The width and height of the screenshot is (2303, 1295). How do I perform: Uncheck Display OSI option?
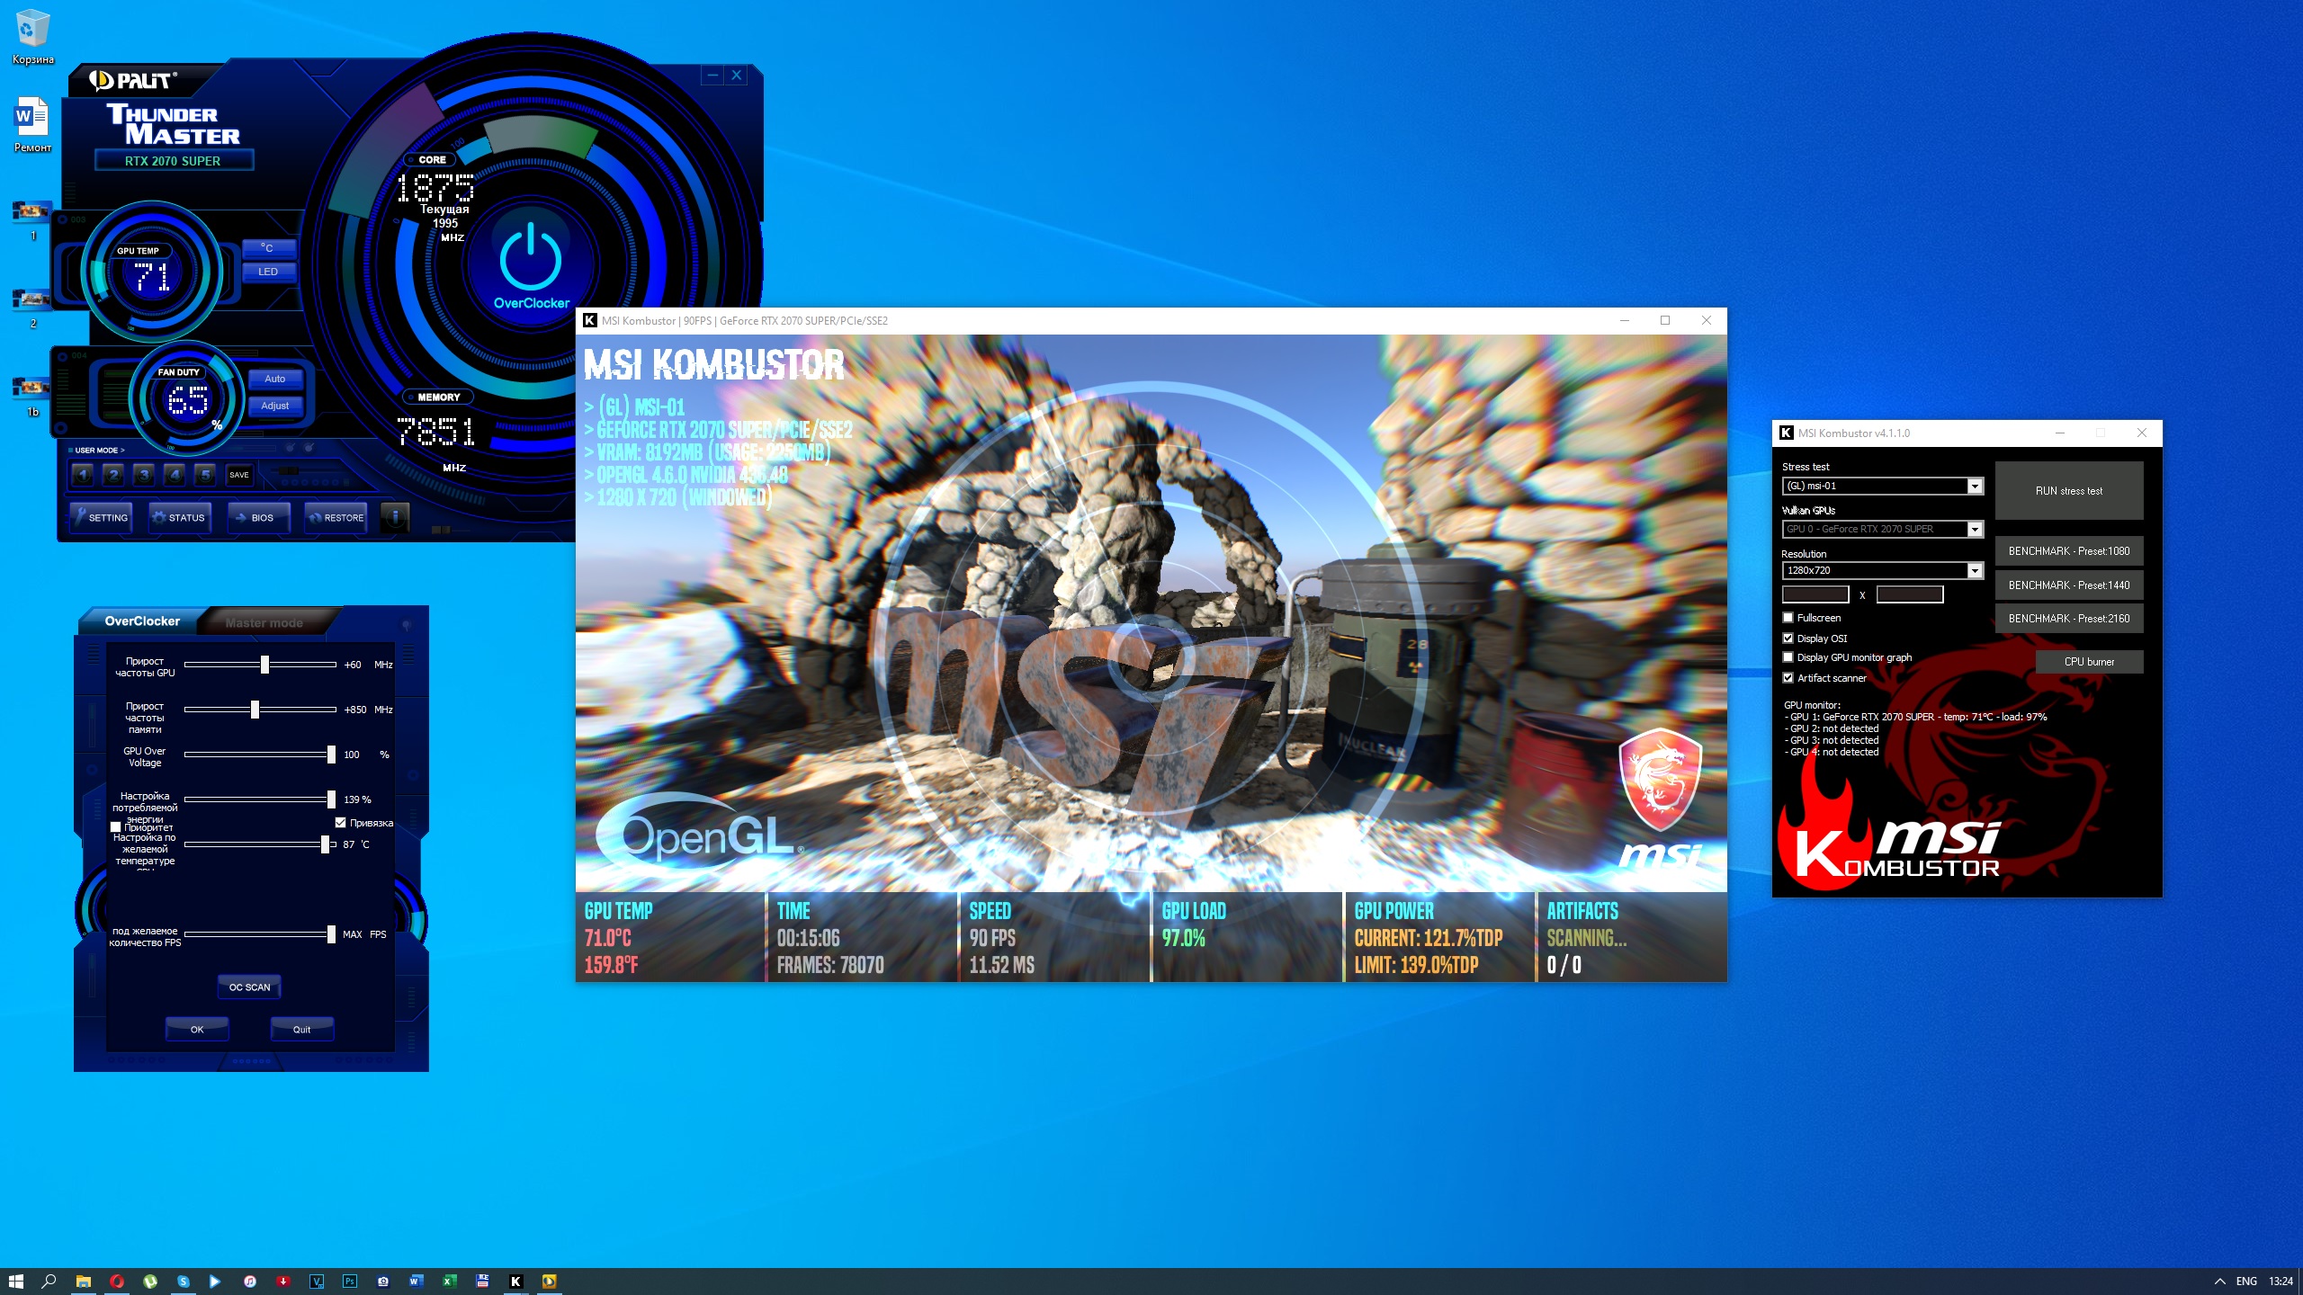click(x=1788, y=639)
